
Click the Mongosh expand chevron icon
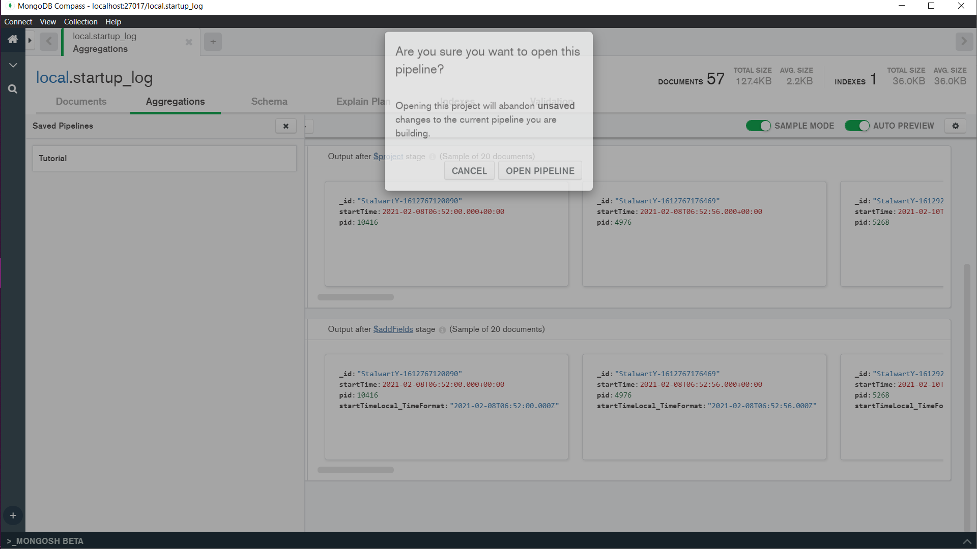(967, 541)
